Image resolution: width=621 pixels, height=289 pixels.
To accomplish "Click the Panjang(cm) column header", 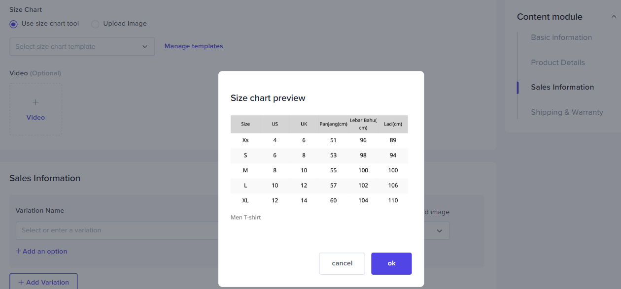I will click(x=333, y=124).
